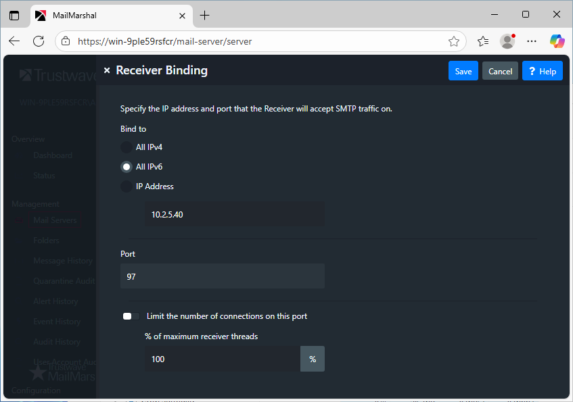573x402 pixels.
Task: Click the browser back arrow
Action: point(14,41)
